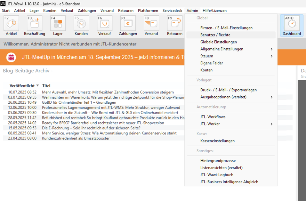The width and height of the screenshot is (306, 201).
Task: Click the Titel column header
Action: tap(46, 86)
